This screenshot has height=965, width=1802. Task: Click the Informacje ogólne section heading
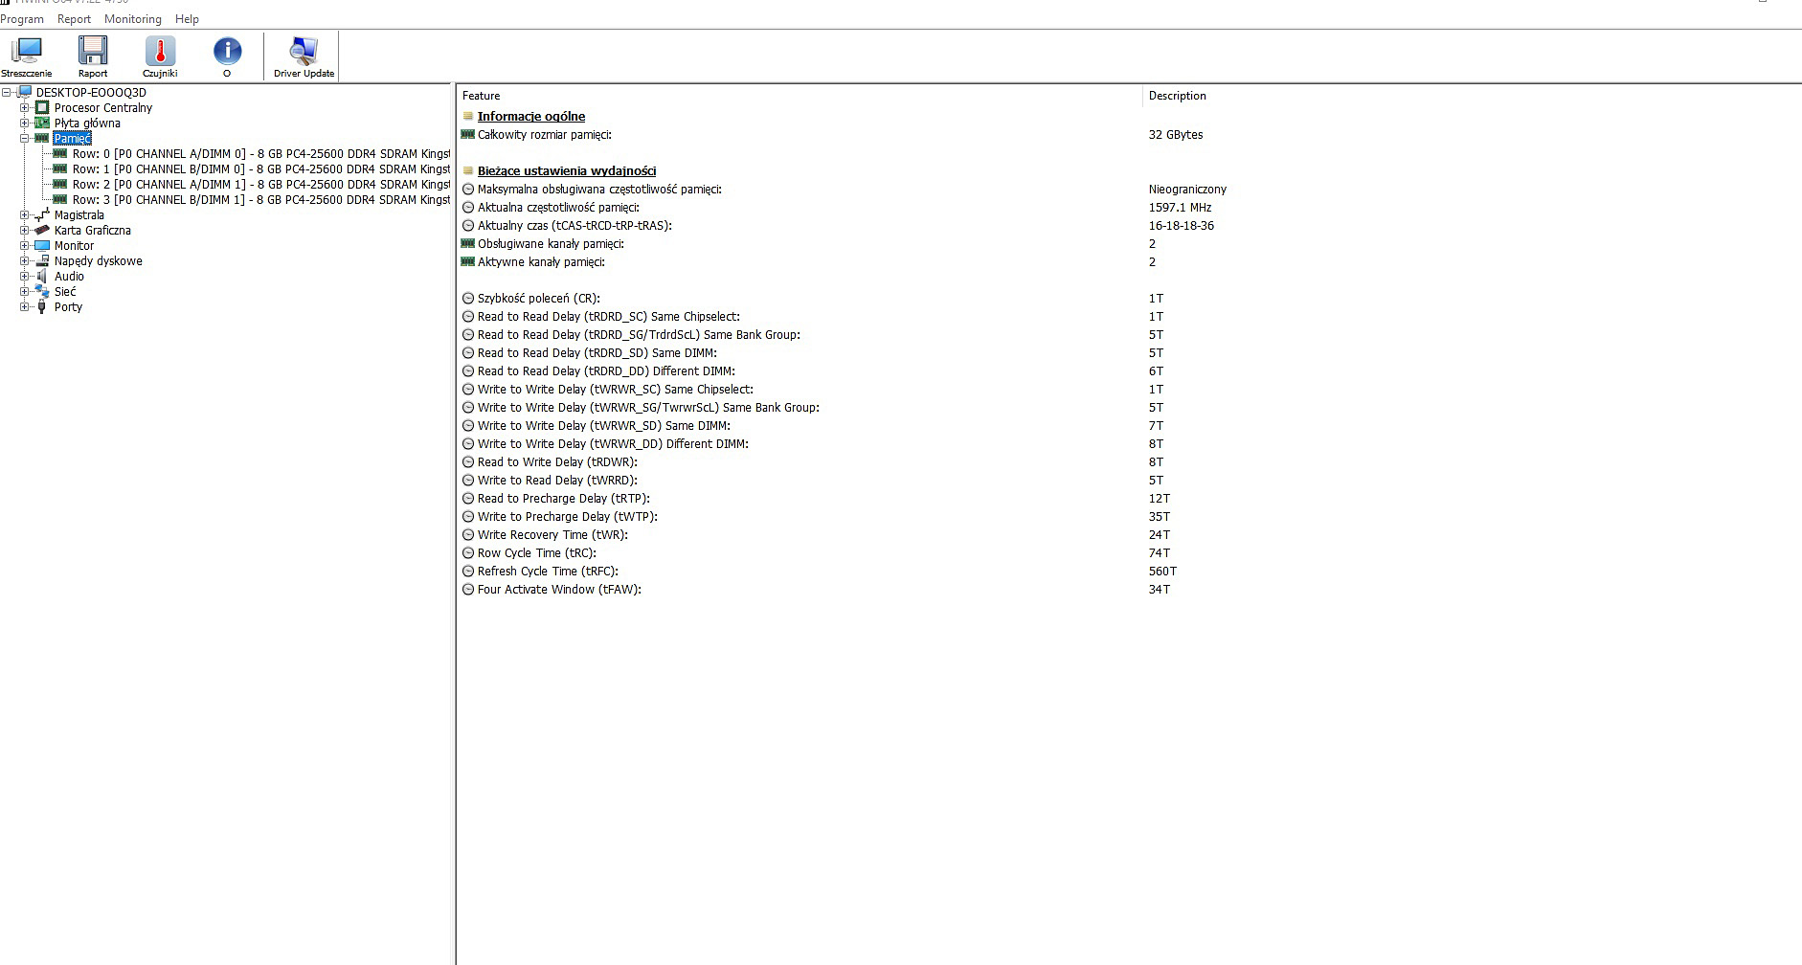click(x=531, y=117)
